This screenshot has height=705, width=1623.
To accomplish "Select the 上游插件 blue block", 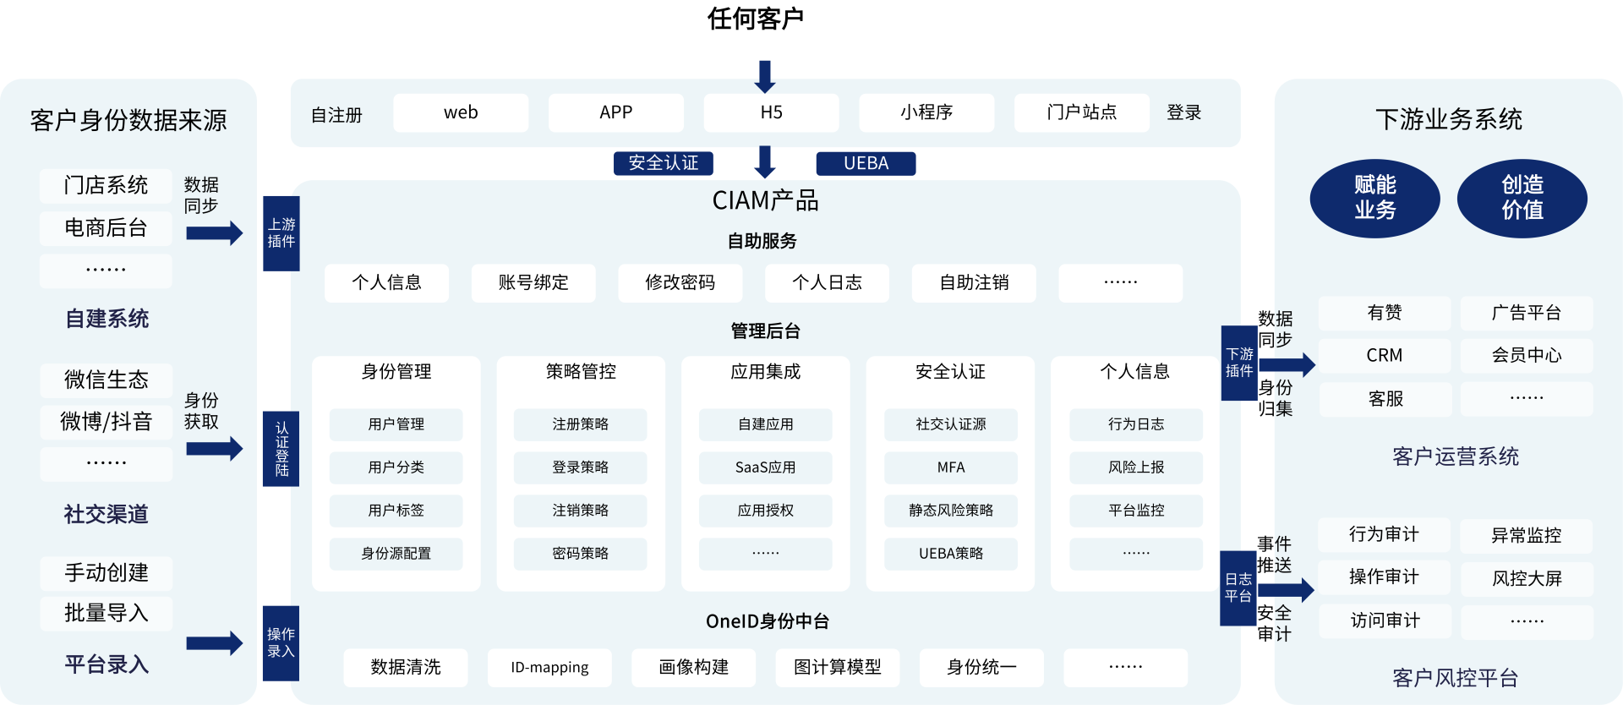I will click(x=281, y=233).
